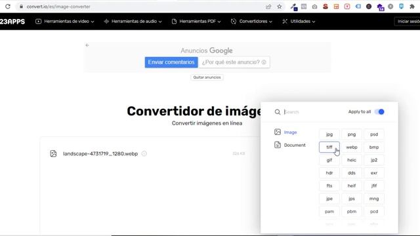The height and width of the screenshot is (236, 420).
Task: Click the Iniciar sesión button
Action: click(408, 22)
